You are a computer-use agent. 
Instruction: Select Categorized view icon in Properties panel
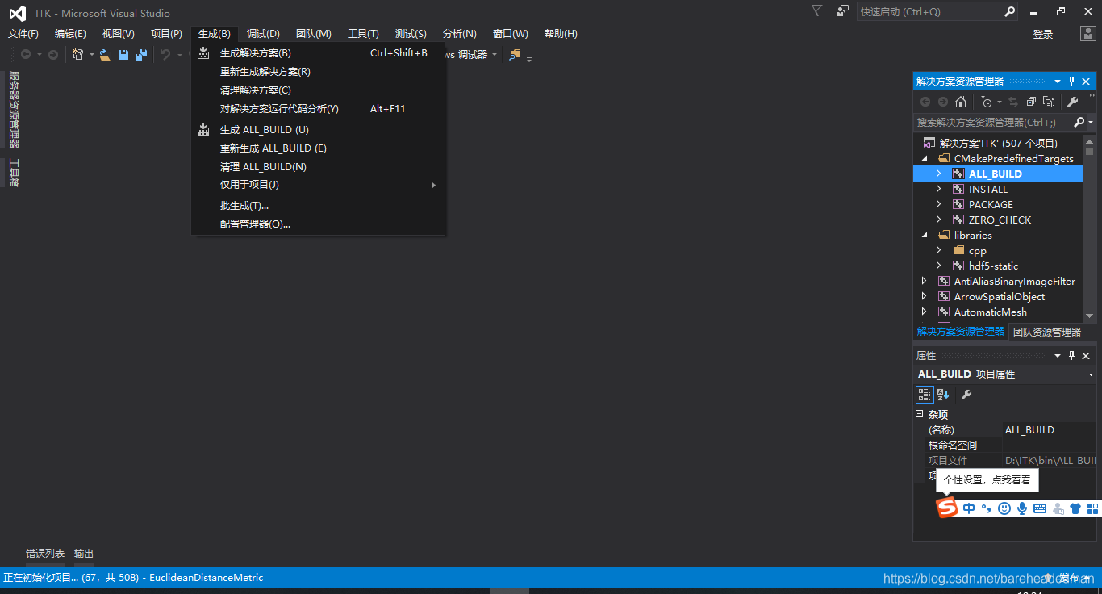click(925, 395)
